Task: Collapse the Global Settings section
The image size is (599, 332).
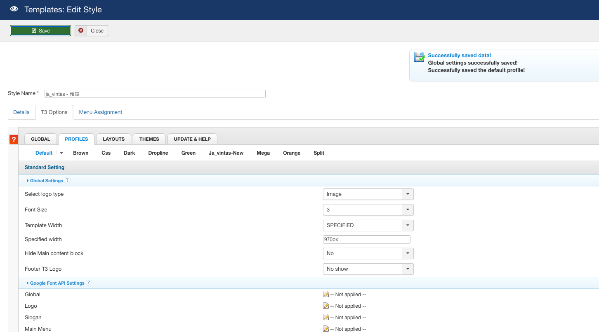Action: pyautogui.click(x=46, y=181)
